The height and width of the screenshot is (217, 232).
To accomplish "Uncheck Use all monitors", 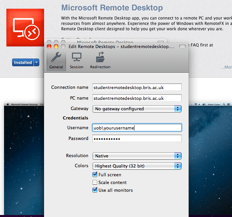I will [95, 190].
